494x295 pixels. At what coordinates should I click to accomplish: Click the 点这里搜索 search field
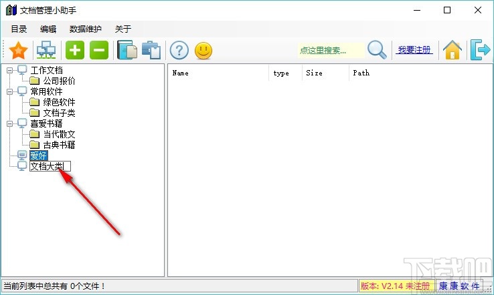tap(331, 50)
